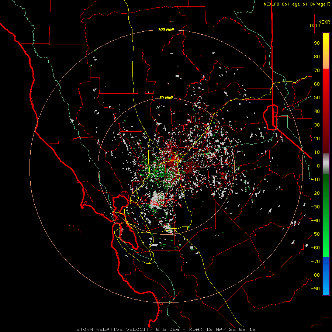Click the -60 value on the velocity scale
This screenshot has height=332, width=332.
(x=315, y=248)
